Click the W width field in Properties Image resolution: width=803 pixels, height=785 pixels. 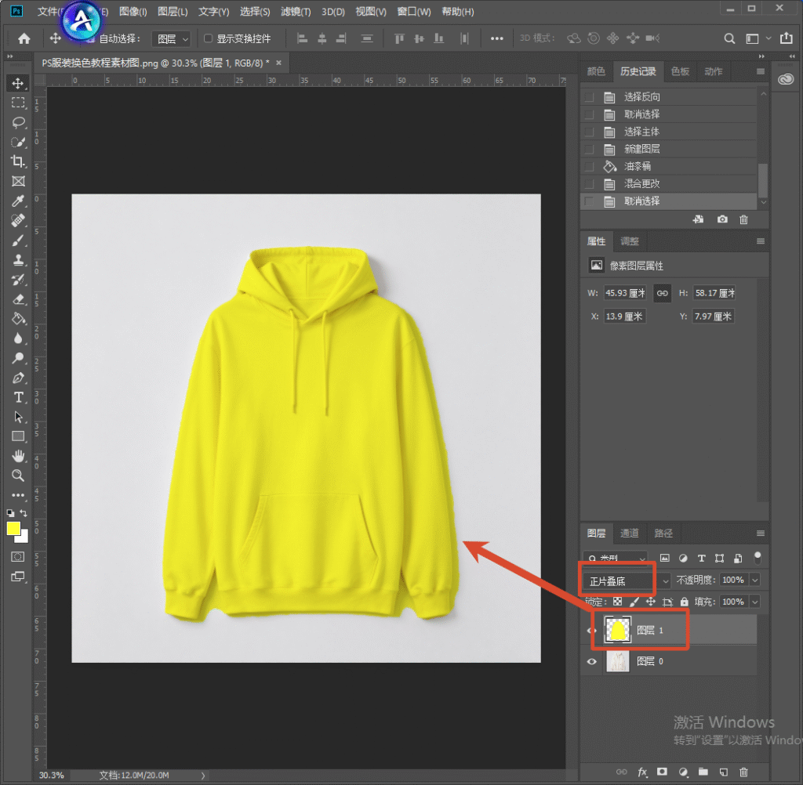tap(625, 293)
